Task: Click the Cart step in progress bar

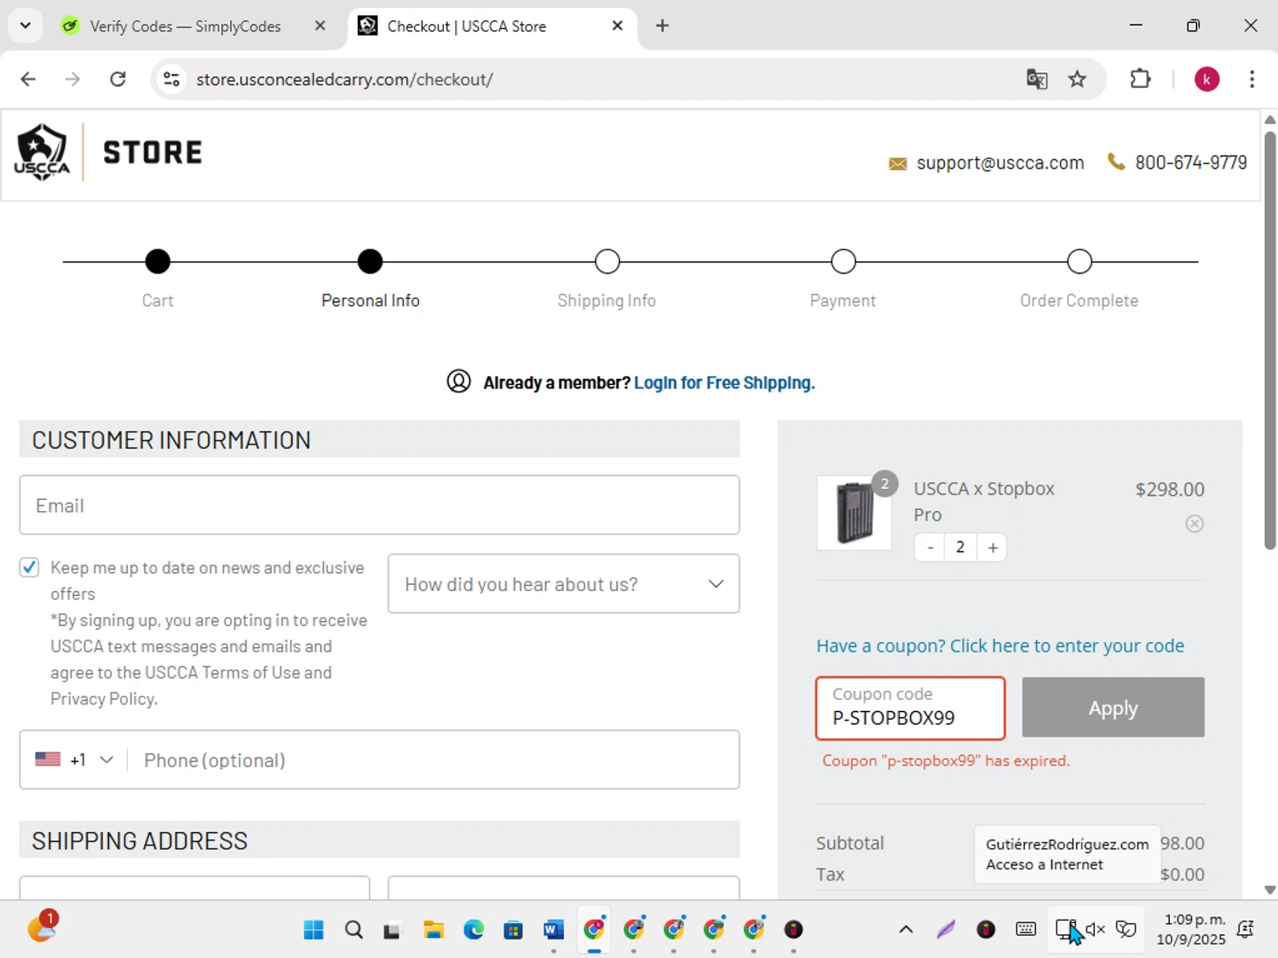Action: pyautogui.click(x=158, y=261)
